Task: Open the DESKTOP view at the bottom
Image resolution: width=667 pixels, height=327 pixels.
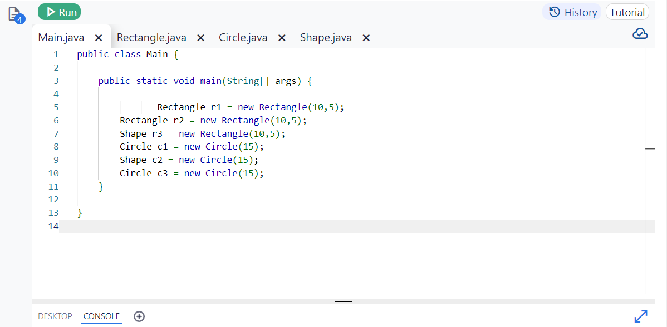Action: click(55, 316)
